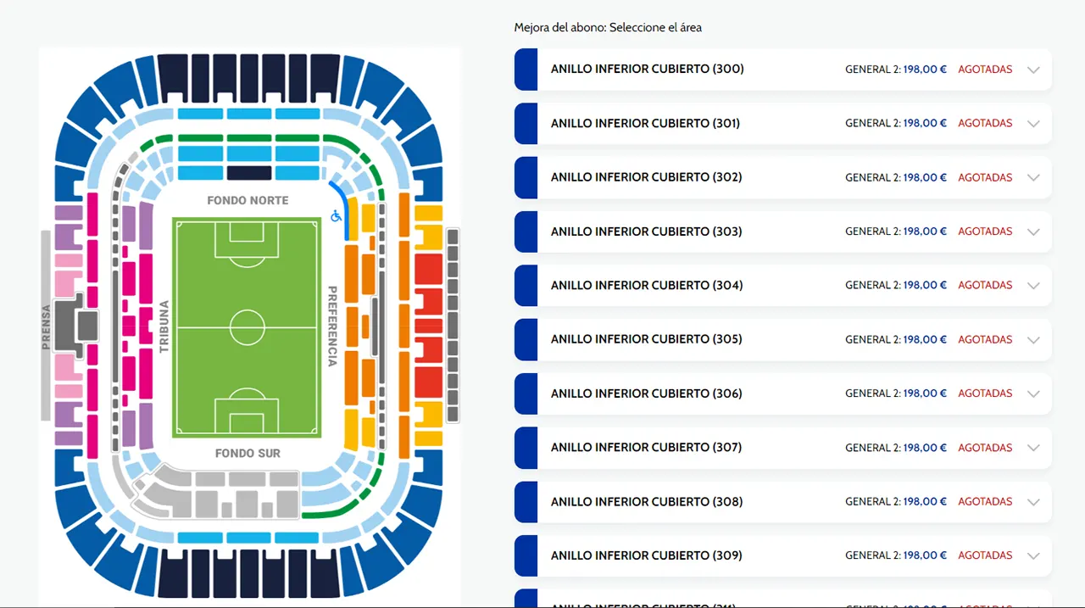This screenshot has height=608, width=1085.
Task: Click the blue color tab of section (302)
Action: [x=526, y=177]
